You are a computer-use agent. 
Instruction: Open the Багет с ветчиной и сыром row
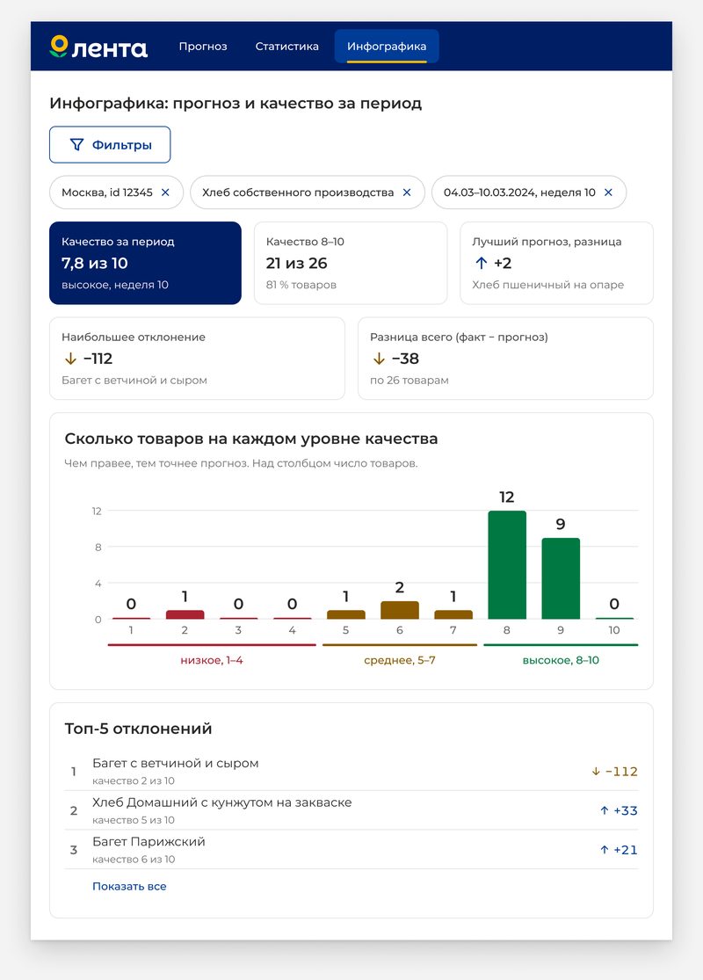tap(351, 771)
